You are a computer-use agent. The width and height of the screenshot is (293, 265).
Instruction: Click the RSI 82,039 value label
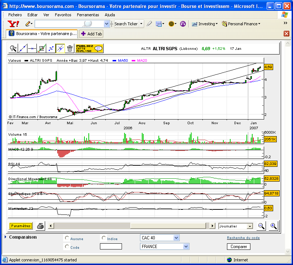[x=270, y=164]
